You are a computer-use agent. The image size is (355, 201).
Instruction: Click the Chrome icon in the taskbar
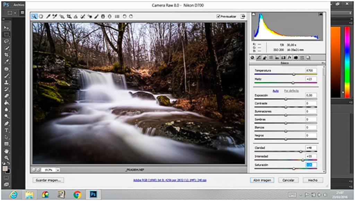point(77,194)
